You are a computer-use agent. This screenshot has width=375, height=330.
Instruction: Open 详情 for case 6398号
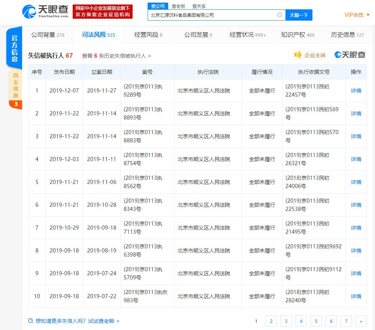pyautogui.click(x=356, y=251)
